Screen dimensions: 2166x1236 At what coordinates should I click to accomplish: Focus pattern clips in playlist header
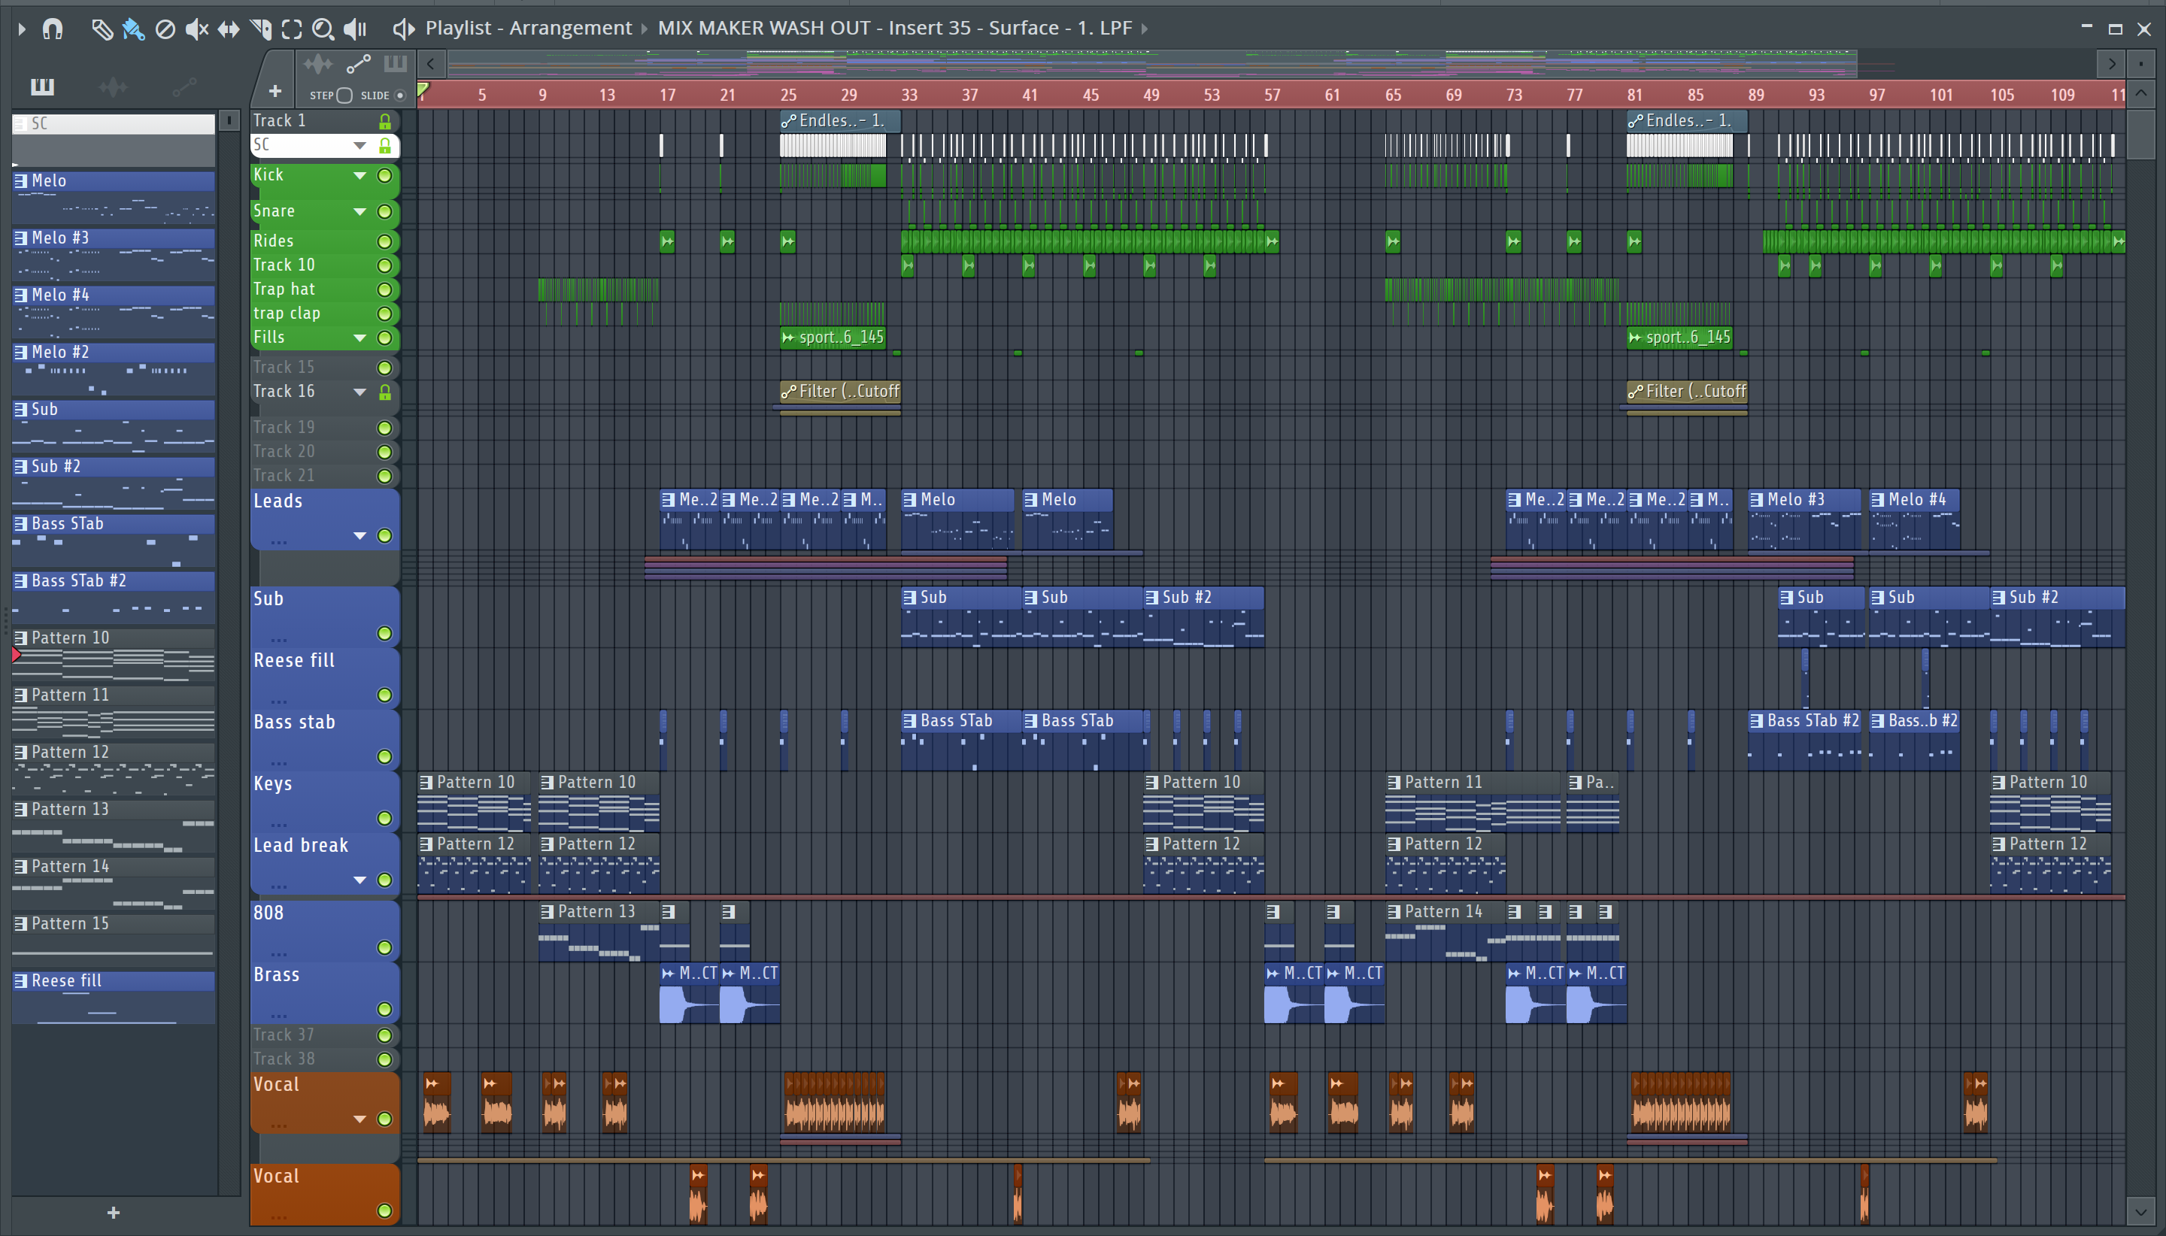(x=396, y=64)
